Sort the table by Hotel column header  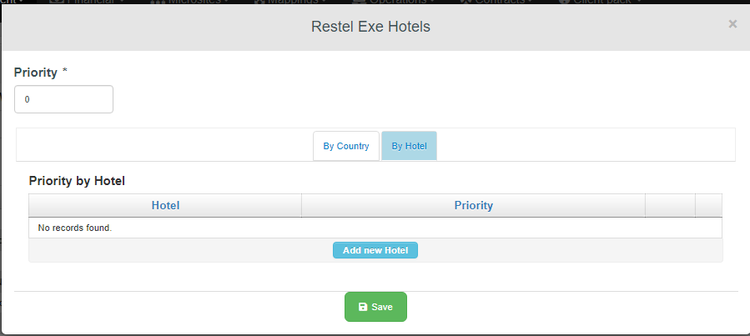click(x=165, y=205)
